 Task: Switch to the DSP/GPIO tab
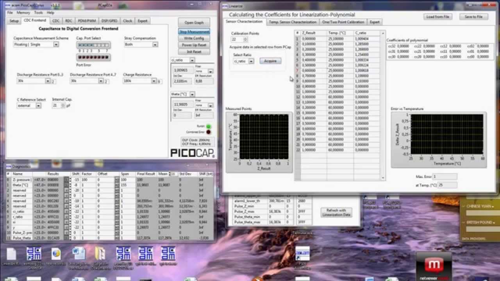tap(109, 21)
